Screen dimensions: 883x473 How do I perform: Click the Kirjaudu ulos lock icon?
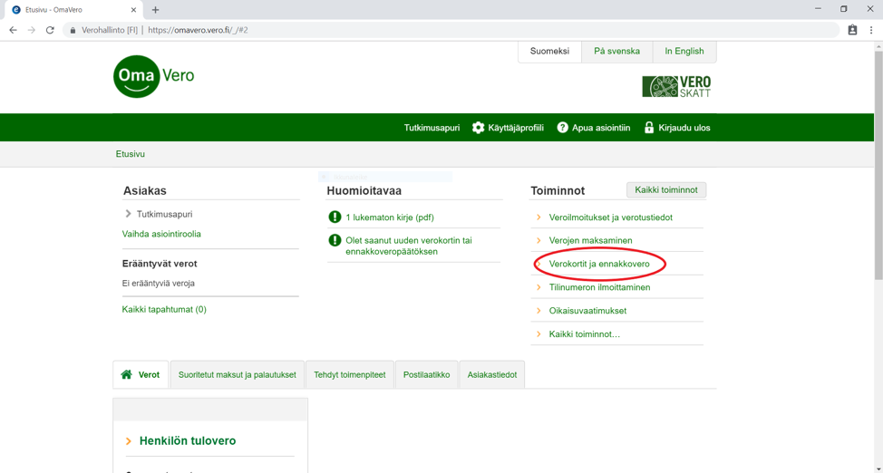(x=649, y=128)
